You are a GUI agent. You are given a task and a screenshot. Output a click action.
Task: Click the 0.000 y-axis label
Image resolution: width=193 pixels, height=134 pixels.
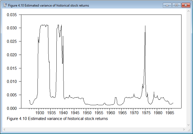coord(12,108)
